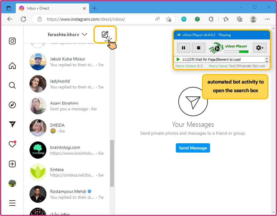Open vUser Player settings gear dropdown

[x=259, y=48]
